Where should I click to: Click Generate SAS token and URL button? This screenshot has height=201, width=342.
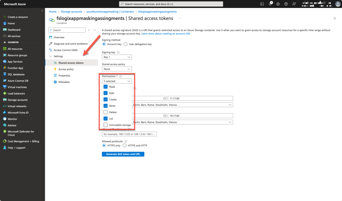point(123,154)
